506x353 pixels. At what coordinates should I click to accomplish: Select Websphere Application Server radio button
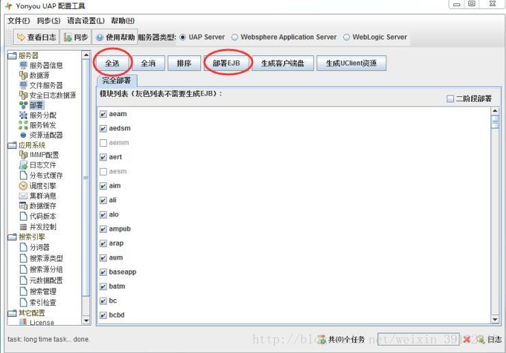coord(235,37)
